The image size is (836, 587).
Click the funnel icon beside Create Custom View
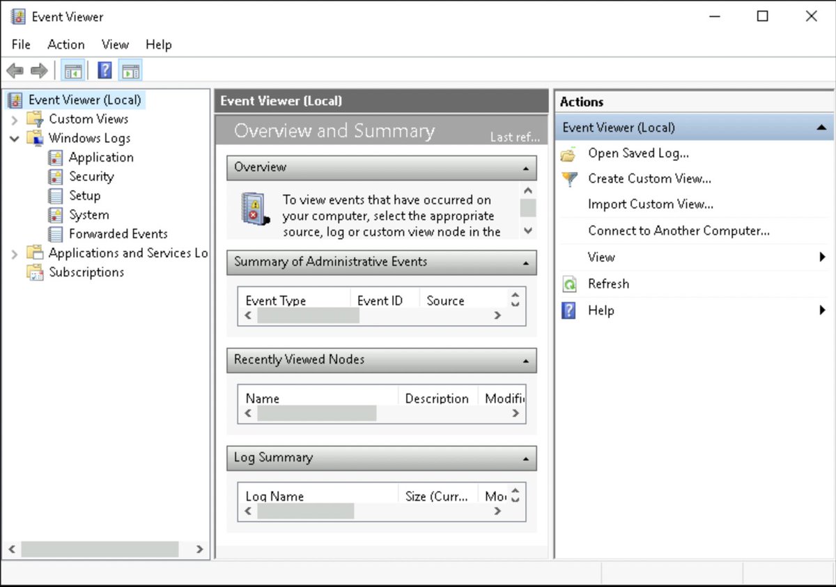570,179
